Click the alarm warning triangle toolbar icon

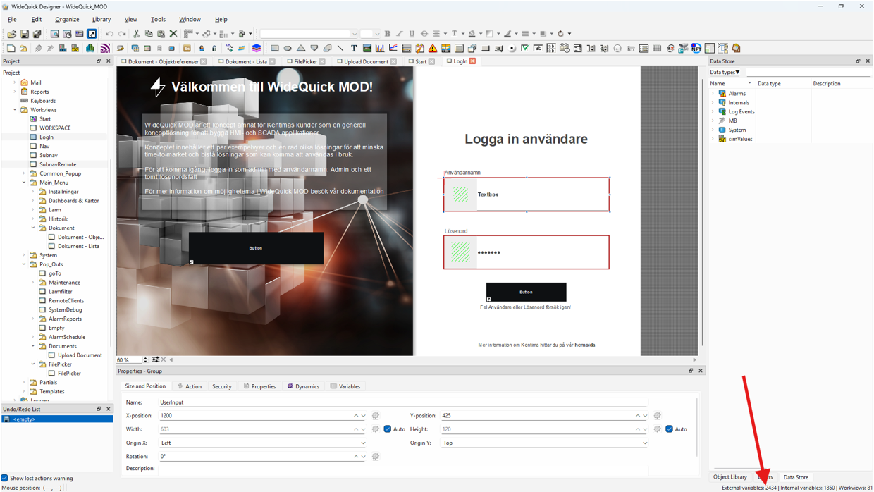[432, 48]
